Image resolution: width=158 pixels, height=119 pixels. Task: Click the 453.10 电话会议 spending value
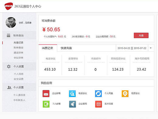50,69
